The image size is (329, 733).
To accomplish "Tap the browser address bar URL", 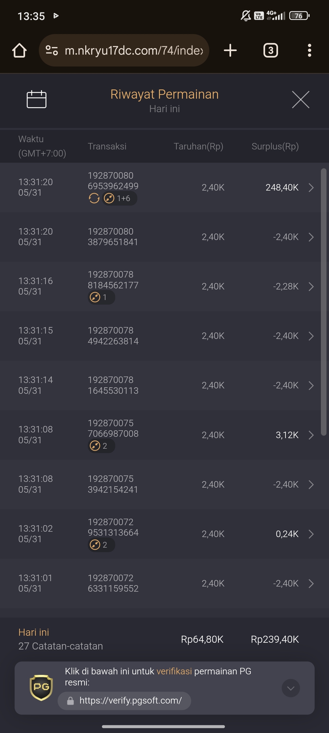I will [134, 50].
